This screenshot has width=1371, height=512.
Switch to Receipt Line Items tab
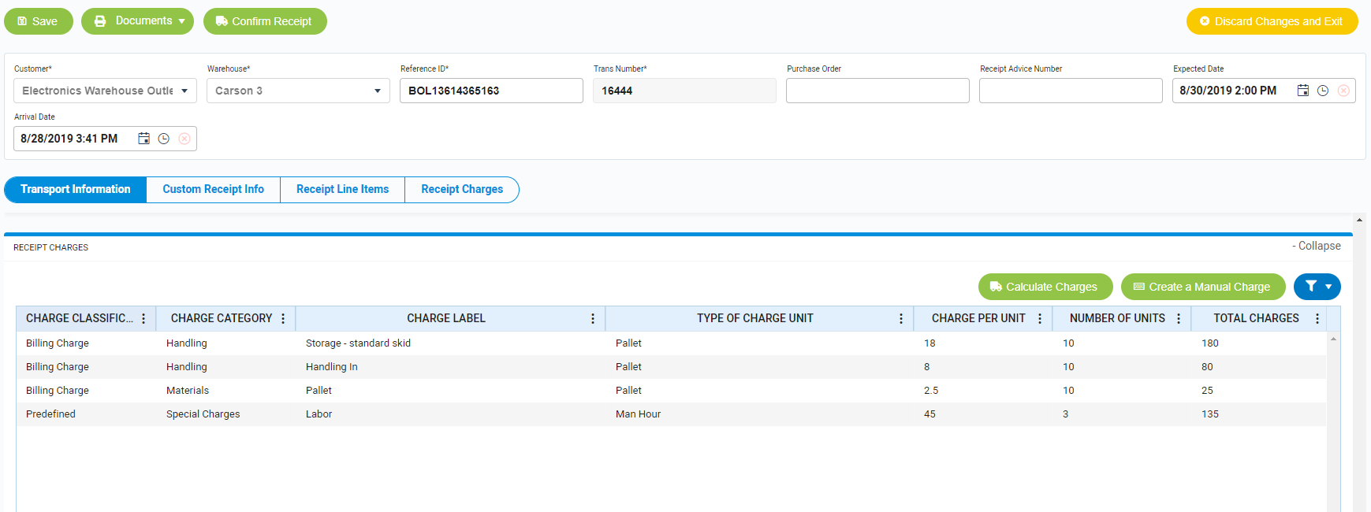(342, 190)
